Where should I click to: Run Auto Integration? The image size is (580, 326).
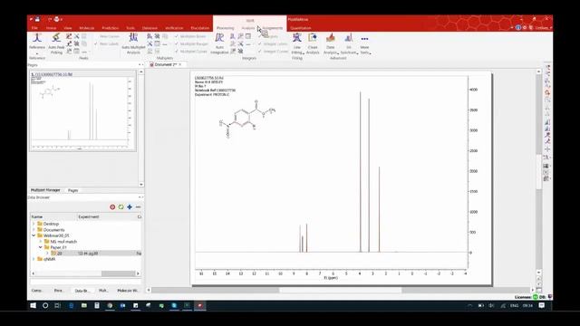tap(219, 43)
